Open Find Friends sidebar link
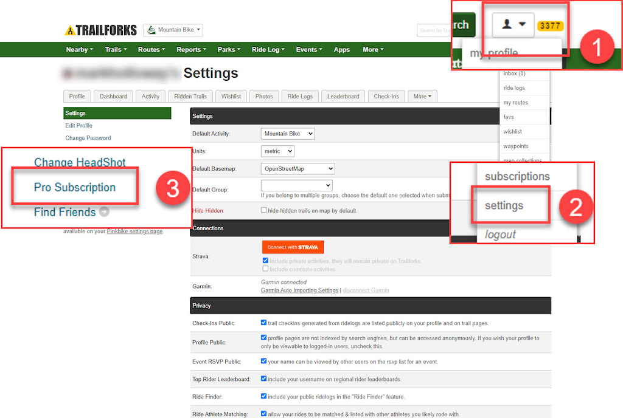Viewport: 623px width, 418px height. click(64, 212)
